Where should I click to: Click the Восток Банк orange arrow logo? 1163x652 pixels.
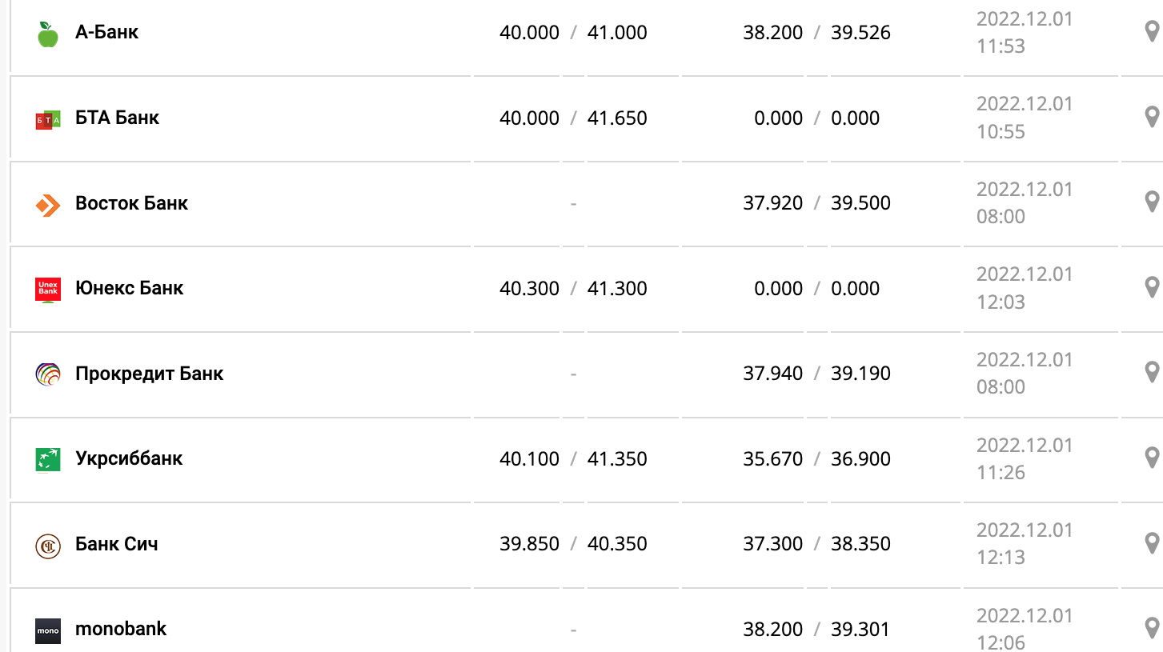coord(48,206)
